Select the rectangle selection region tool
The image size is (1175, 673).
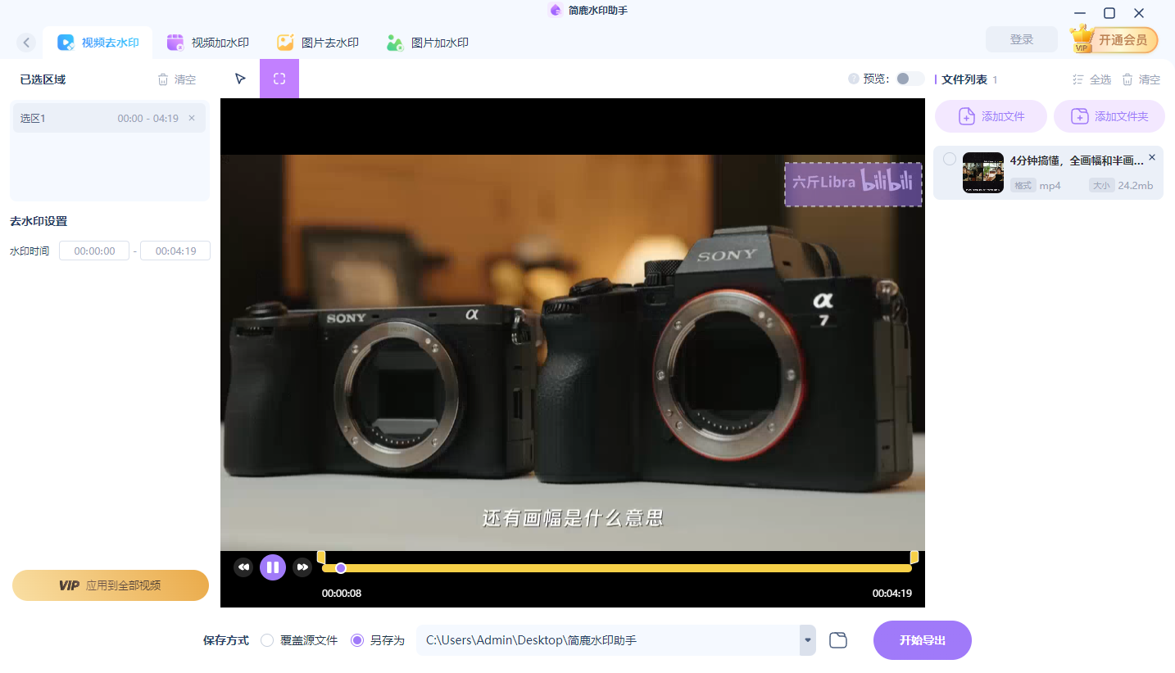point(279,79)
